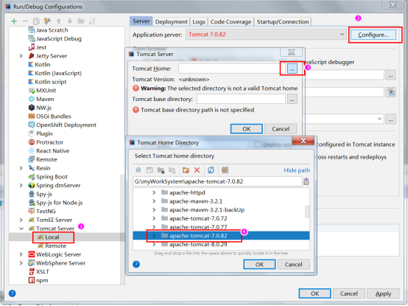Select apache-tomcat-8.0.29 folder
The width and height of the screenshot is (408, 306).
point(198,244)
